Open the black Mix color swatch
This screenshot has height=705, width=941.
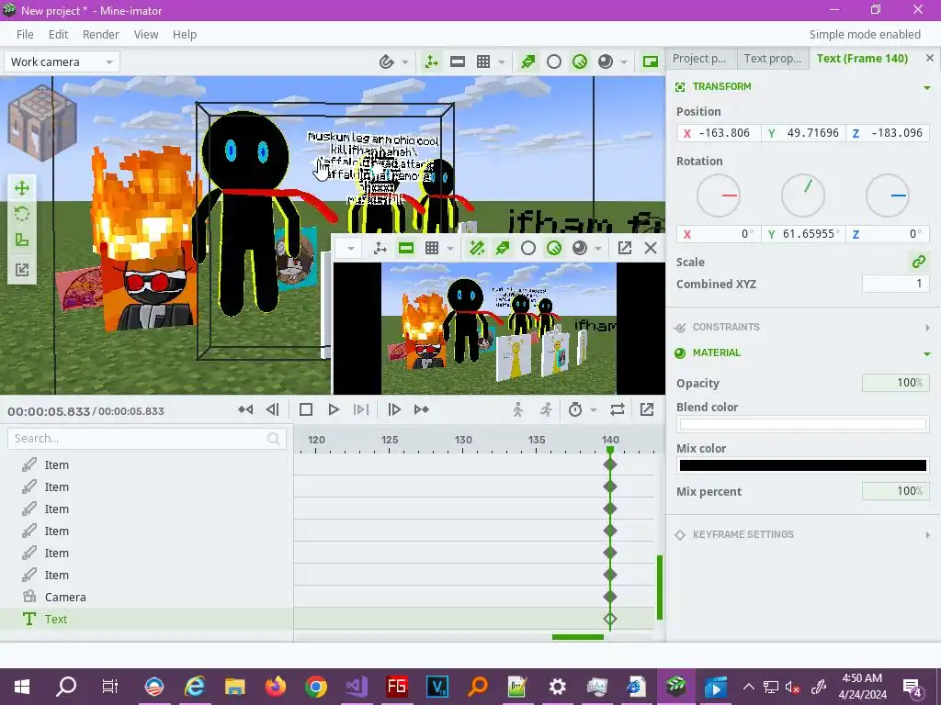[x=803, y=465]
